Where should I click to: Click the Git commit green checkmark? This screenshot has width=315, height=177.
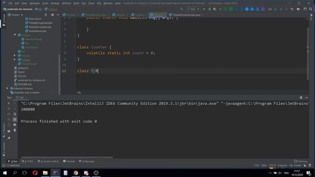[x=281, y=9]
